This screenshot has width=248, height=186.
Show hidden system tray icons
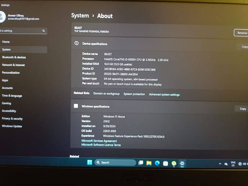[x=220, y=164]
